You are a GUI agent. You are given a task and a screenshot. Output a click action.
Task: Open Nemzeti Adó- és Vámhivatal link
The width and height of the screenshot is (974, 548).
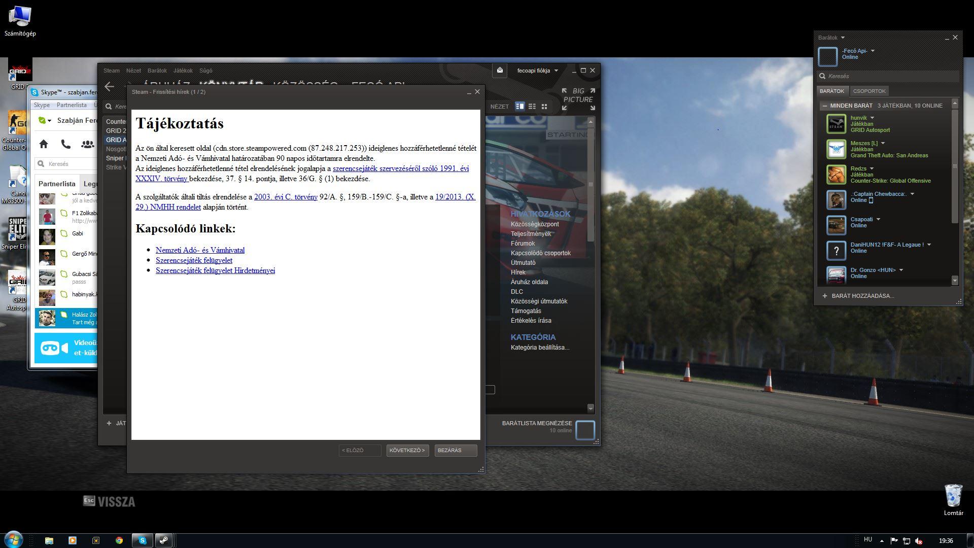coord(200,250)
